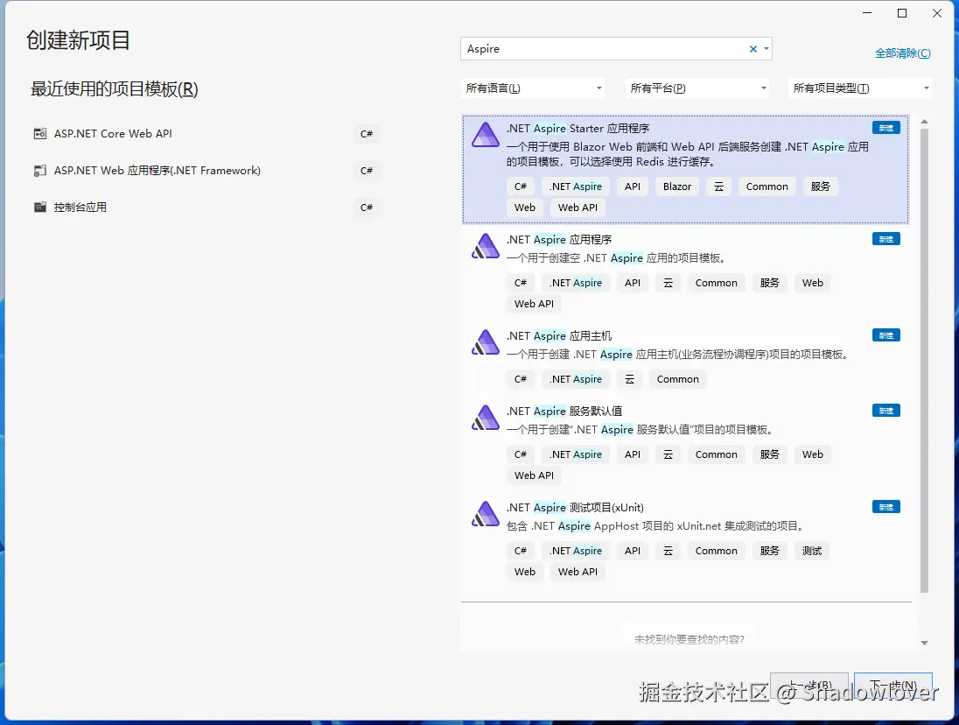The height and width of the screenshot is (725, 959).
Task: Click the 一个用于创建空 .NET Aspire description text
Action: [x=616, y=258]
